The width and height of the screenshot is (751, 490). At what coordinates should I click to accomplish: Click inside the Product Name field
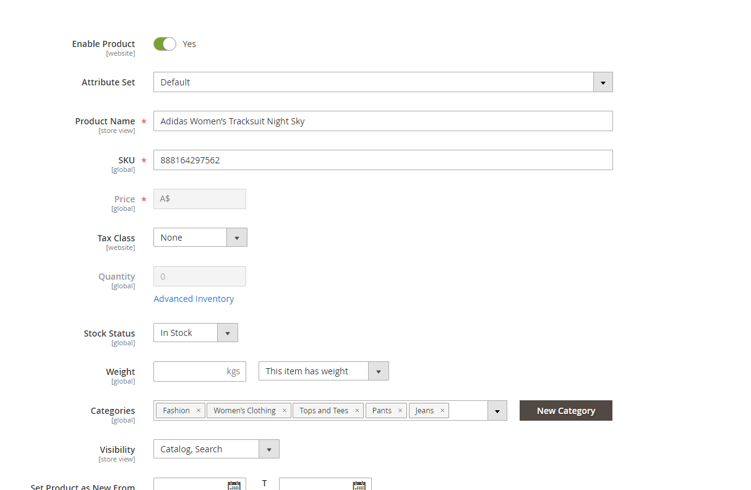(x=383, y=121)
